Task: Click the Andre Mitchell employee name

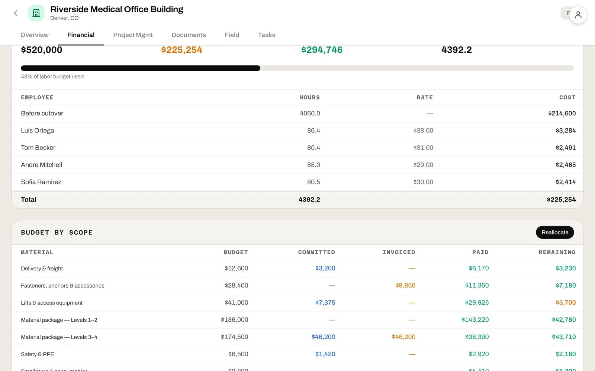Action: tap(41, 165)
